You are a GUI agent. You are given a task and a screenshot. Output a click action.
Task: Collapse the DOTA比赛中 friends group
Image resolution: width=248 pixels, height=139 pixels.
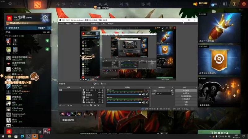(x=6, y=36)
